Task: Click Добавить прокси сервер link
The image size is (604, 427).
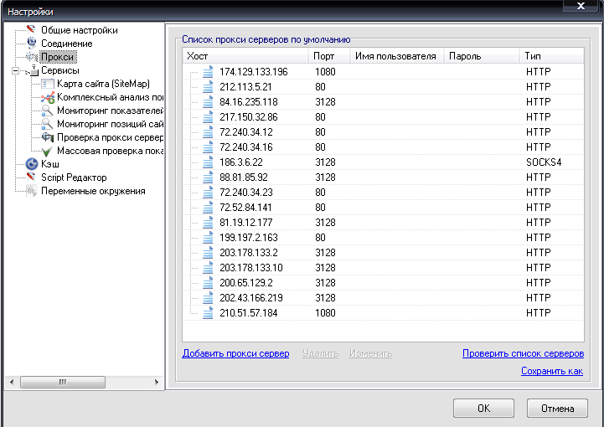Action: tap(235, 353)
